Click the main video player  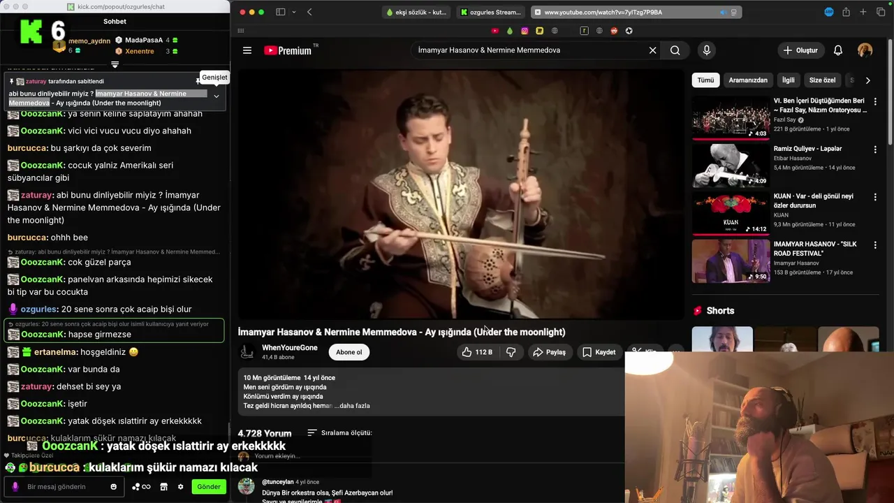coord(461,194)
